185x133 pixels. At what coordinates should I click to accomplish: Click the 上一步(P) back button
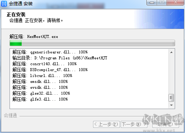click(x=106, y=124)
